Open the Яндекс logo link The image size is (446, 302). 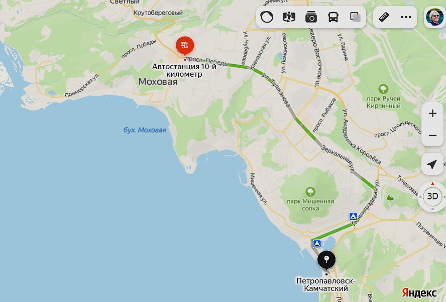[x=419, y=292]
